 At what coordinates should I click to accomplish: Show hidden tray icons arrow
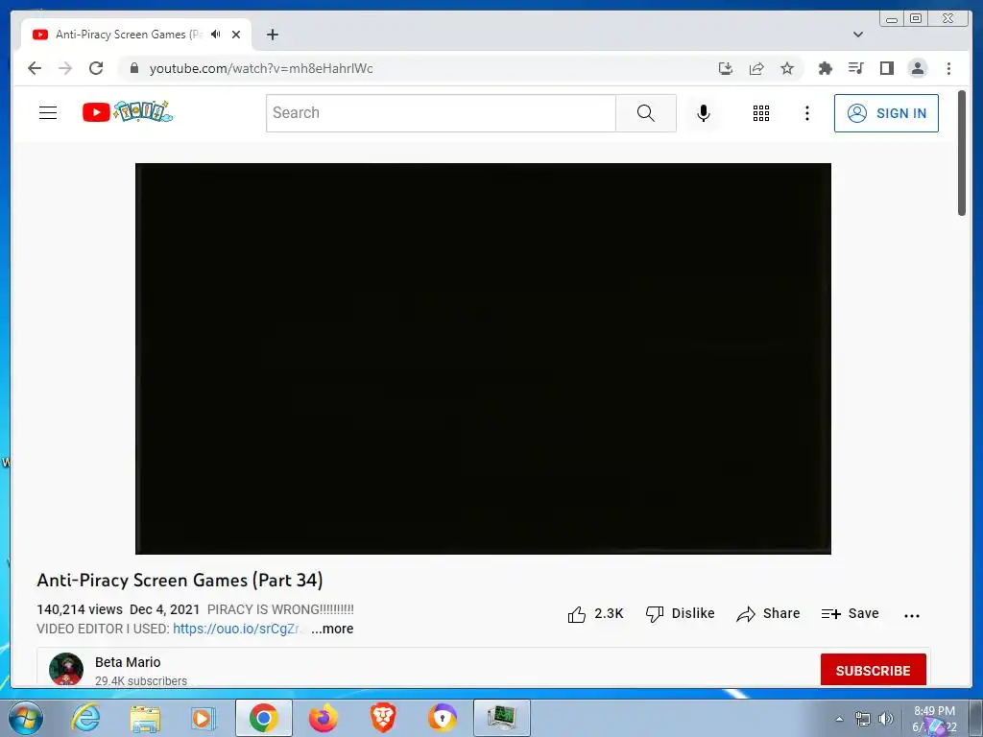tap(839, 719)
